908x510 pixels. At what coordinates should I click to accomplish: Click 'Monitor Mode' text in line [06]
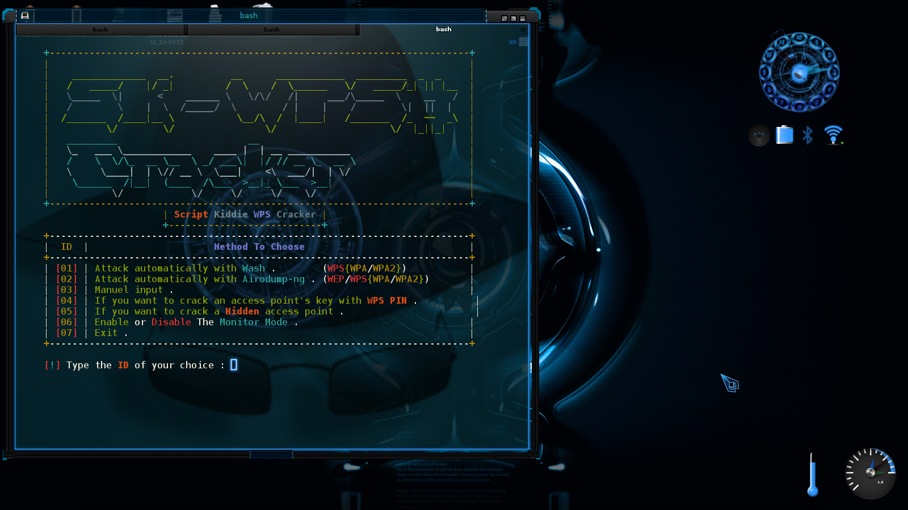[x=254, y=322]
